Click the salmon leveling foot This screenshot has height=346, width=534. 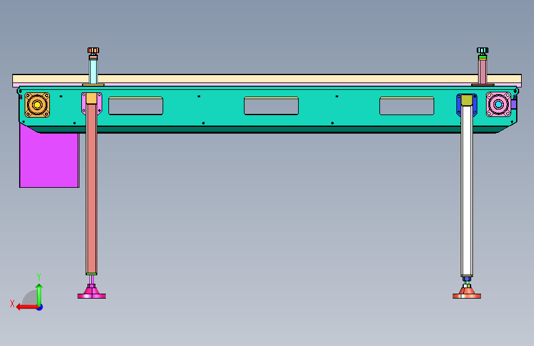point(467,292)
